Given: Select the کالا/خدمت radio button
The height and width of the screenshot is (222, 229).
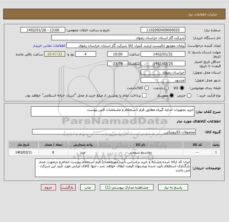Looking at the screenshot, I should [x=147, y=88].
